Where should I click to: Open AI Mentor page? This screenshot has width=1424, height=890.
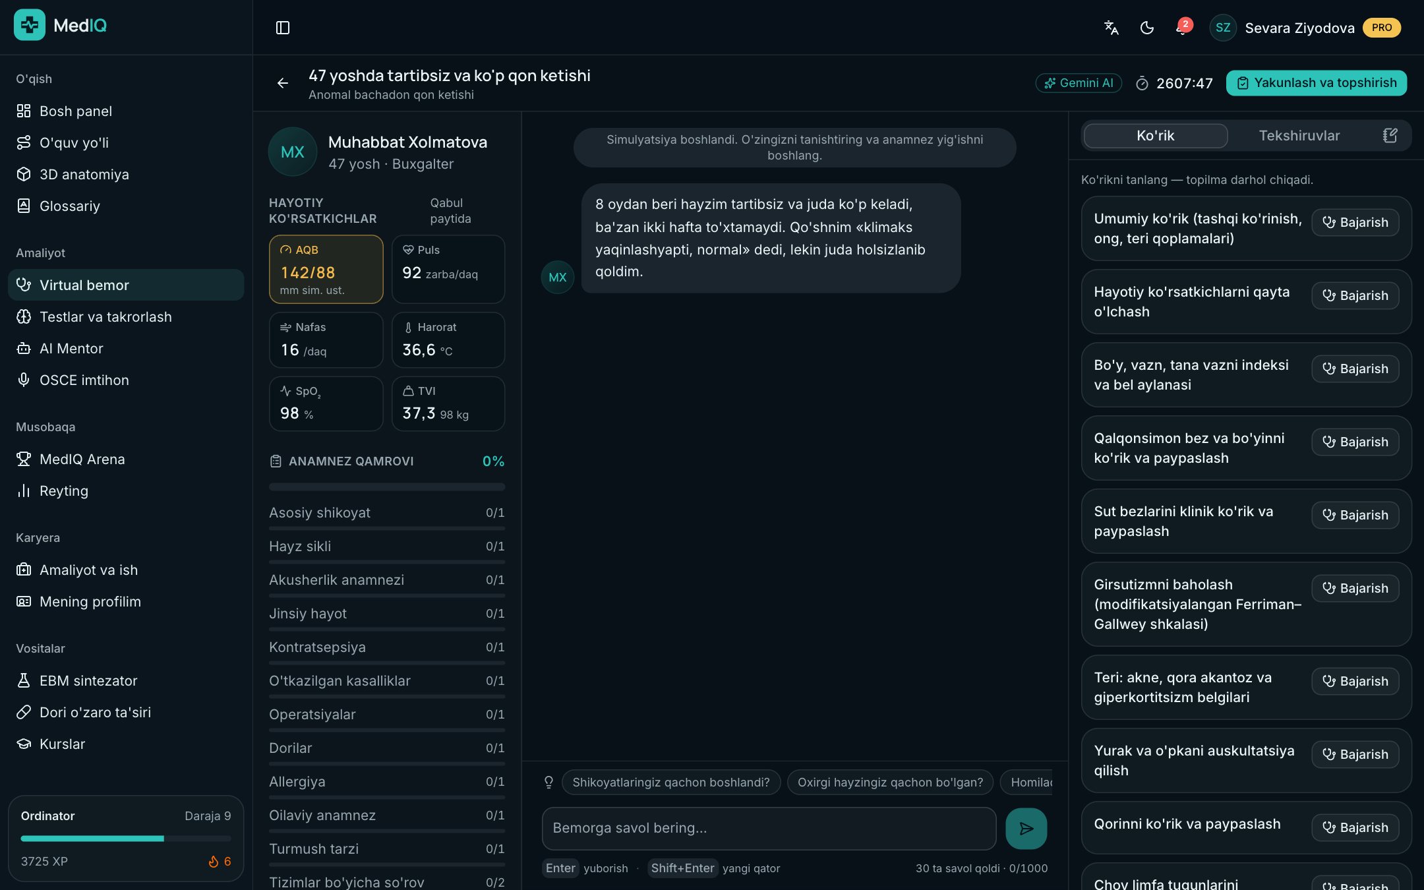[126, 348]
